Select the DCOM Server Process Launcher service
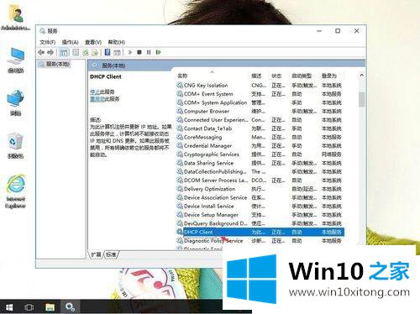 pos(260,181)
